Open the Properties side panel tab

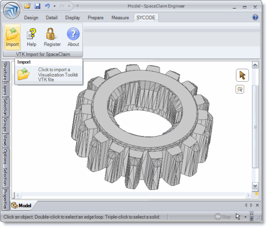coord(5,199)
